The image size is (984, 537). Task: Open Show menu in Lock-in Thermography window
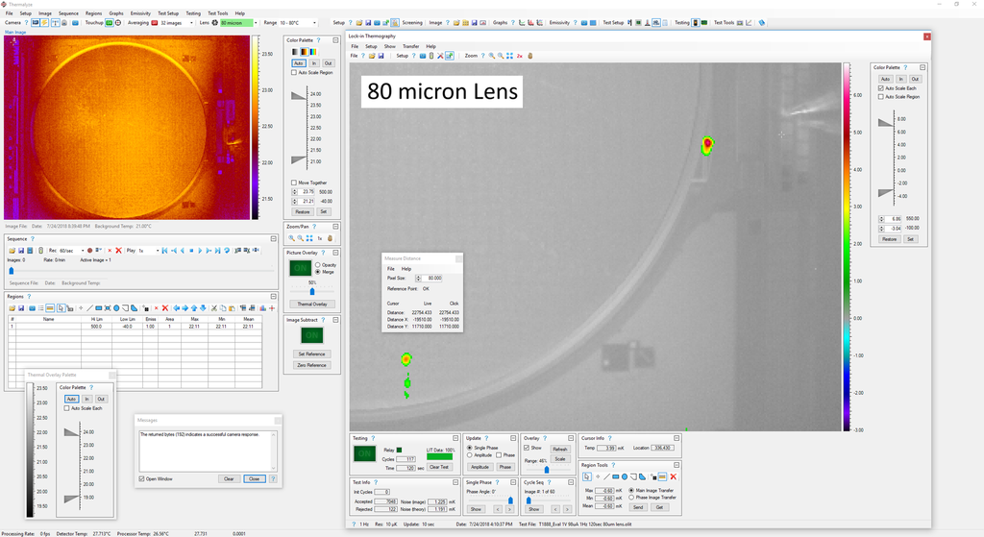click(390, 46)
